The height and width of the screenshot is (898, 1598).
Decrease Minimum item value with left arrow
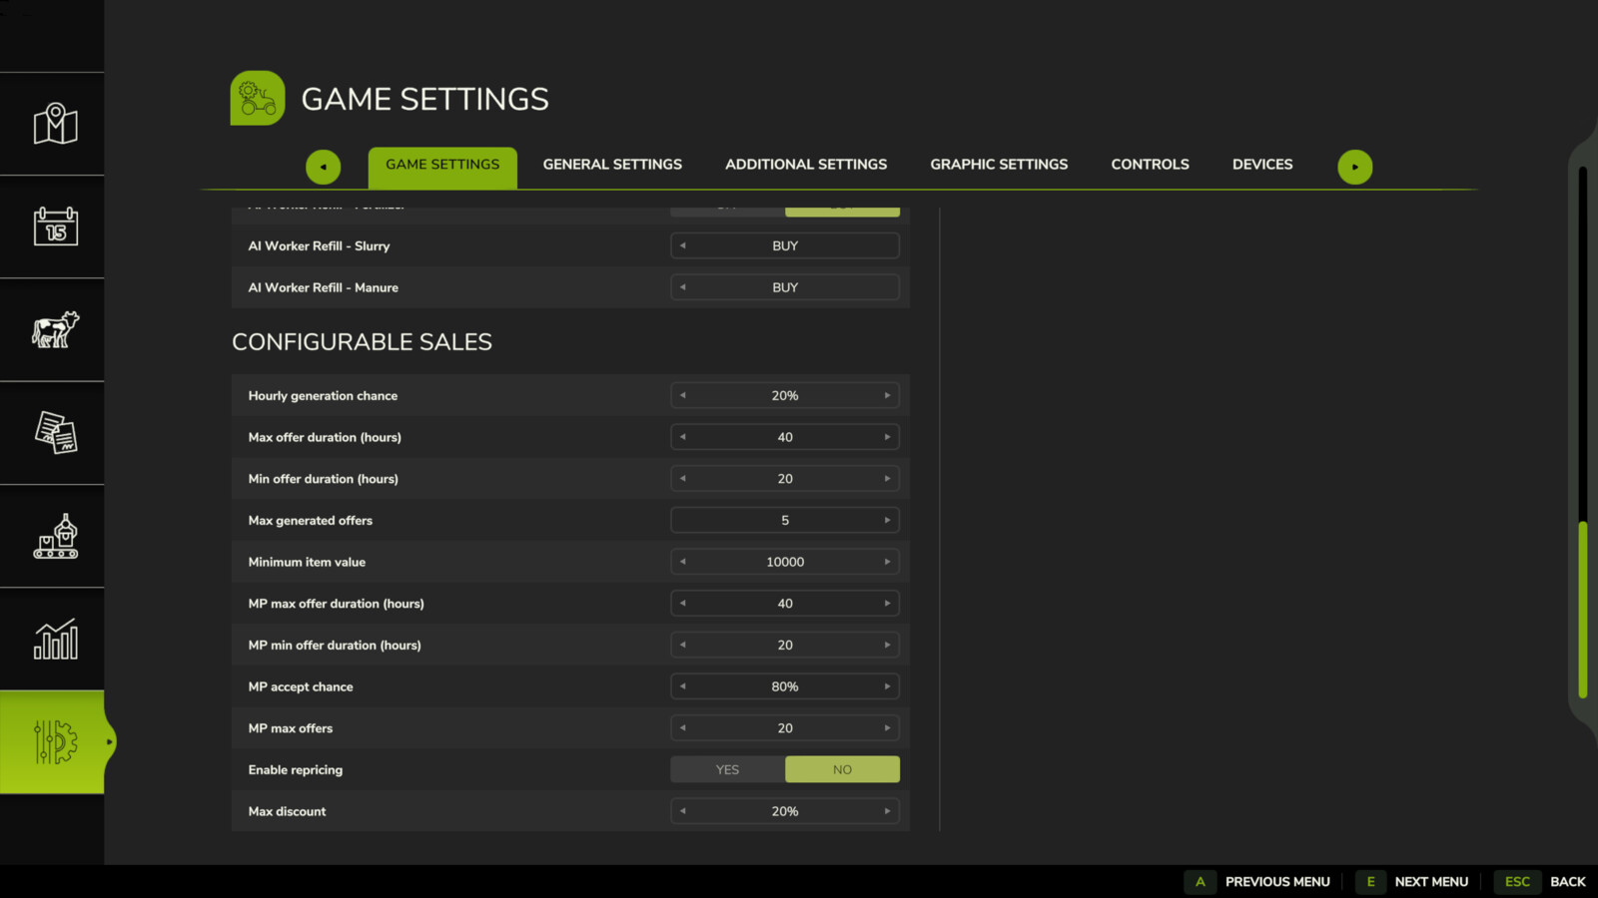click(683, 562)
